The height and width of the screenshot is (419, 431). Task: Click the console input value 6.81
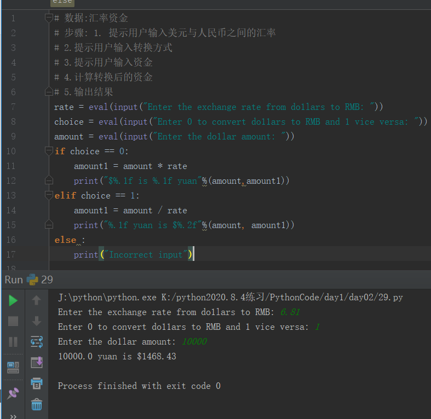click(x=290, y=312)
